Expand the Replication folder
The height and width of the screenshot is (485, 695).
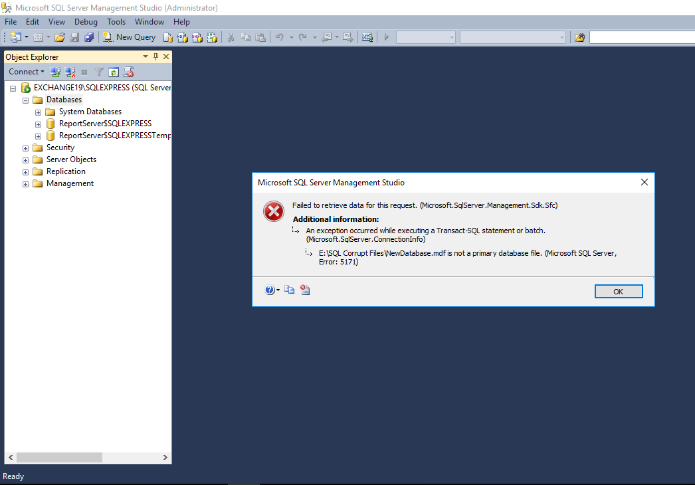(x=25, y=172)
